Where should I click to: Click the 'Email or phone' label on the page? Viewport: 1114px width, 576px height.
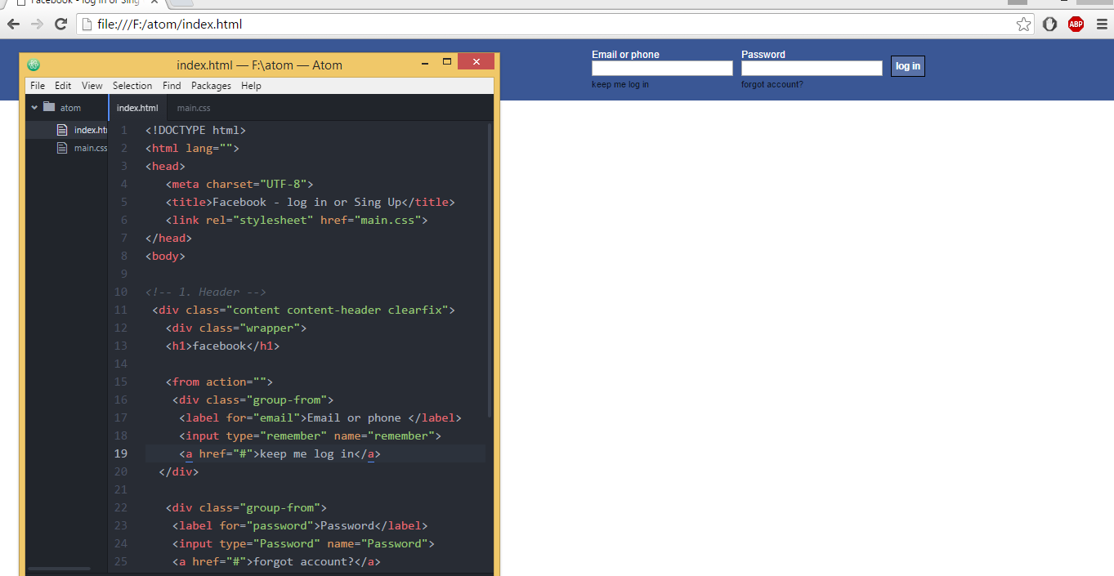pos(625,55)
